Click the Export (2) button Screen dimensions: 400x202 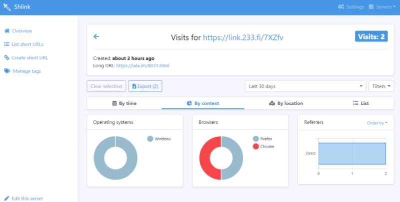pos(145,86)
